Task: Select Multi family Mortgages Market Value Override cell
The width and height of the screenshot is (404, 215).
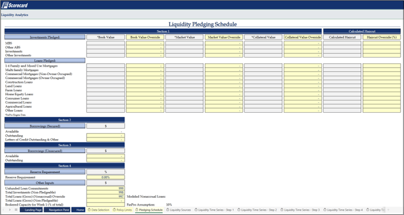Action: coord(224,70)
